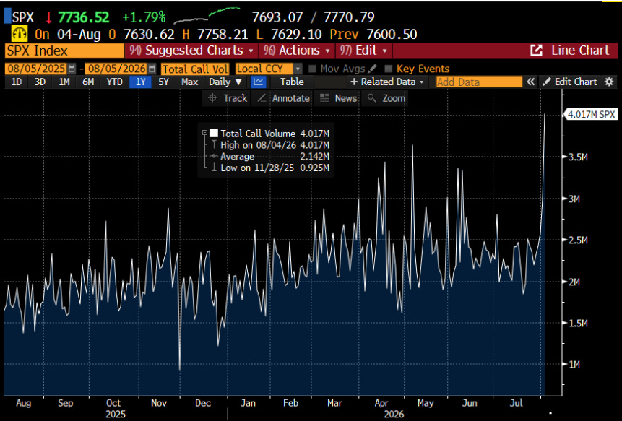Select the 3D range tab
622x421 pixels.
[x=40, y=82]
